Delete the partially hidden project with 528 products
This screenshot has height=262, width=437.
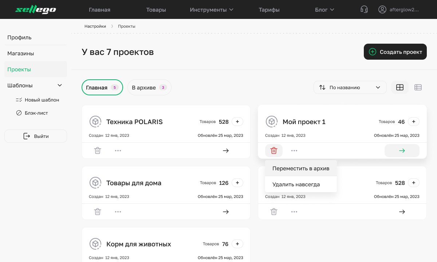point(274,211)
